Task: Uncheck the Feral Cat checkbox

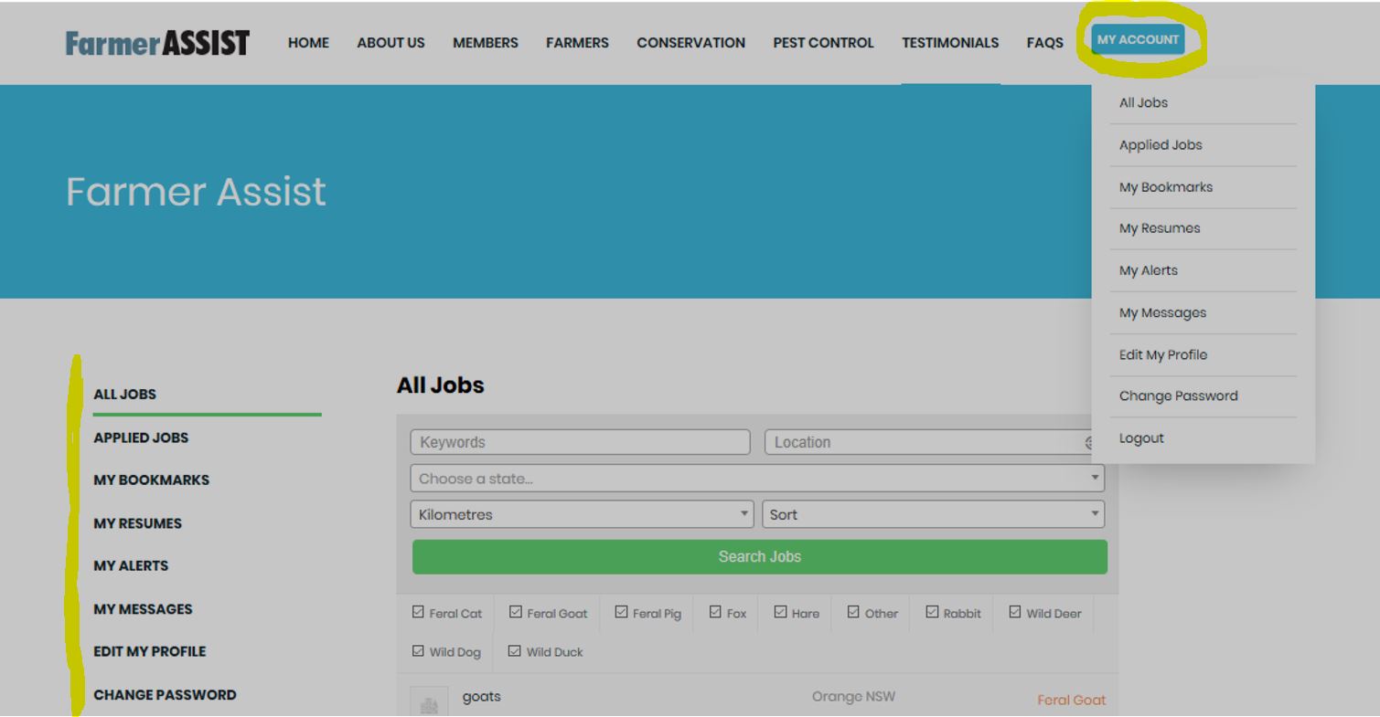Action: [419, 613]
